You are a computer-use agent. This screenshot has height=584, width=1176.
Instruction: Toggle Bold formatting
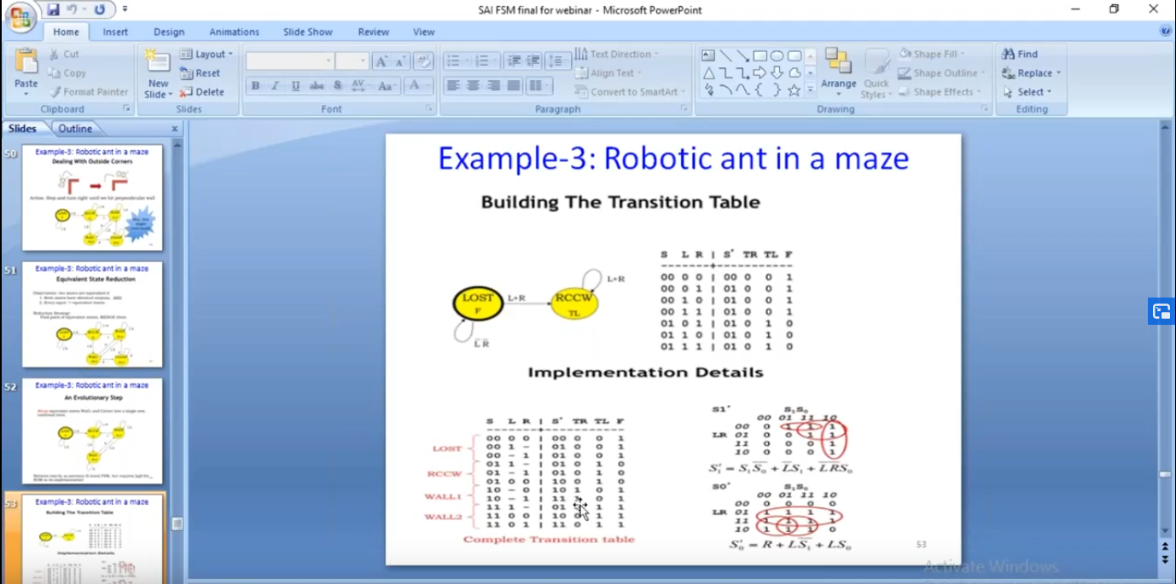(x=255, y=86)
